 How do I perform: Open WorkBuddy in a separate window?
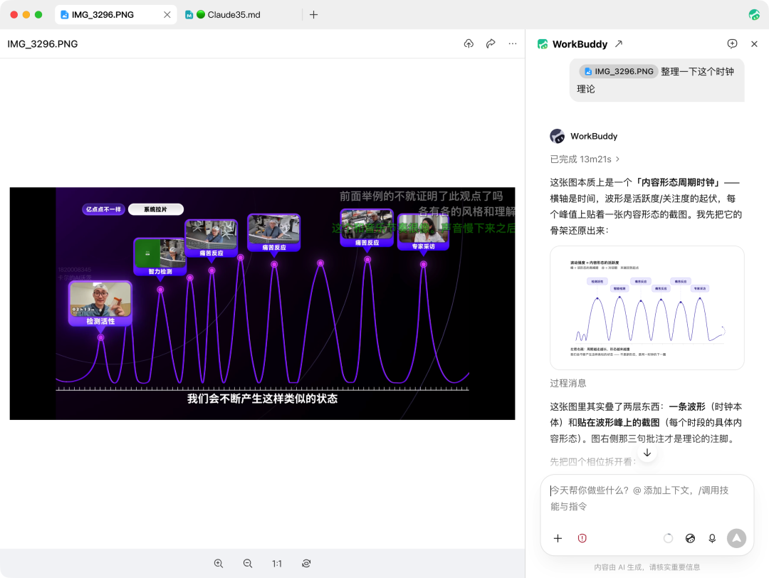[x=619, y=43]
